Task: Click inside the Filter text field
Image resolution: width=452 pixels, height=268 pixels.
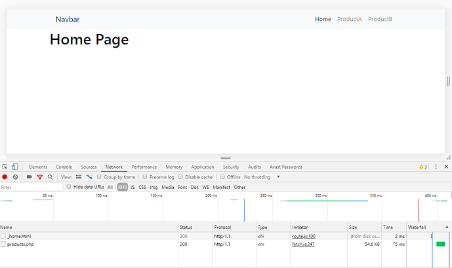Action: click(x=30, y=187)
